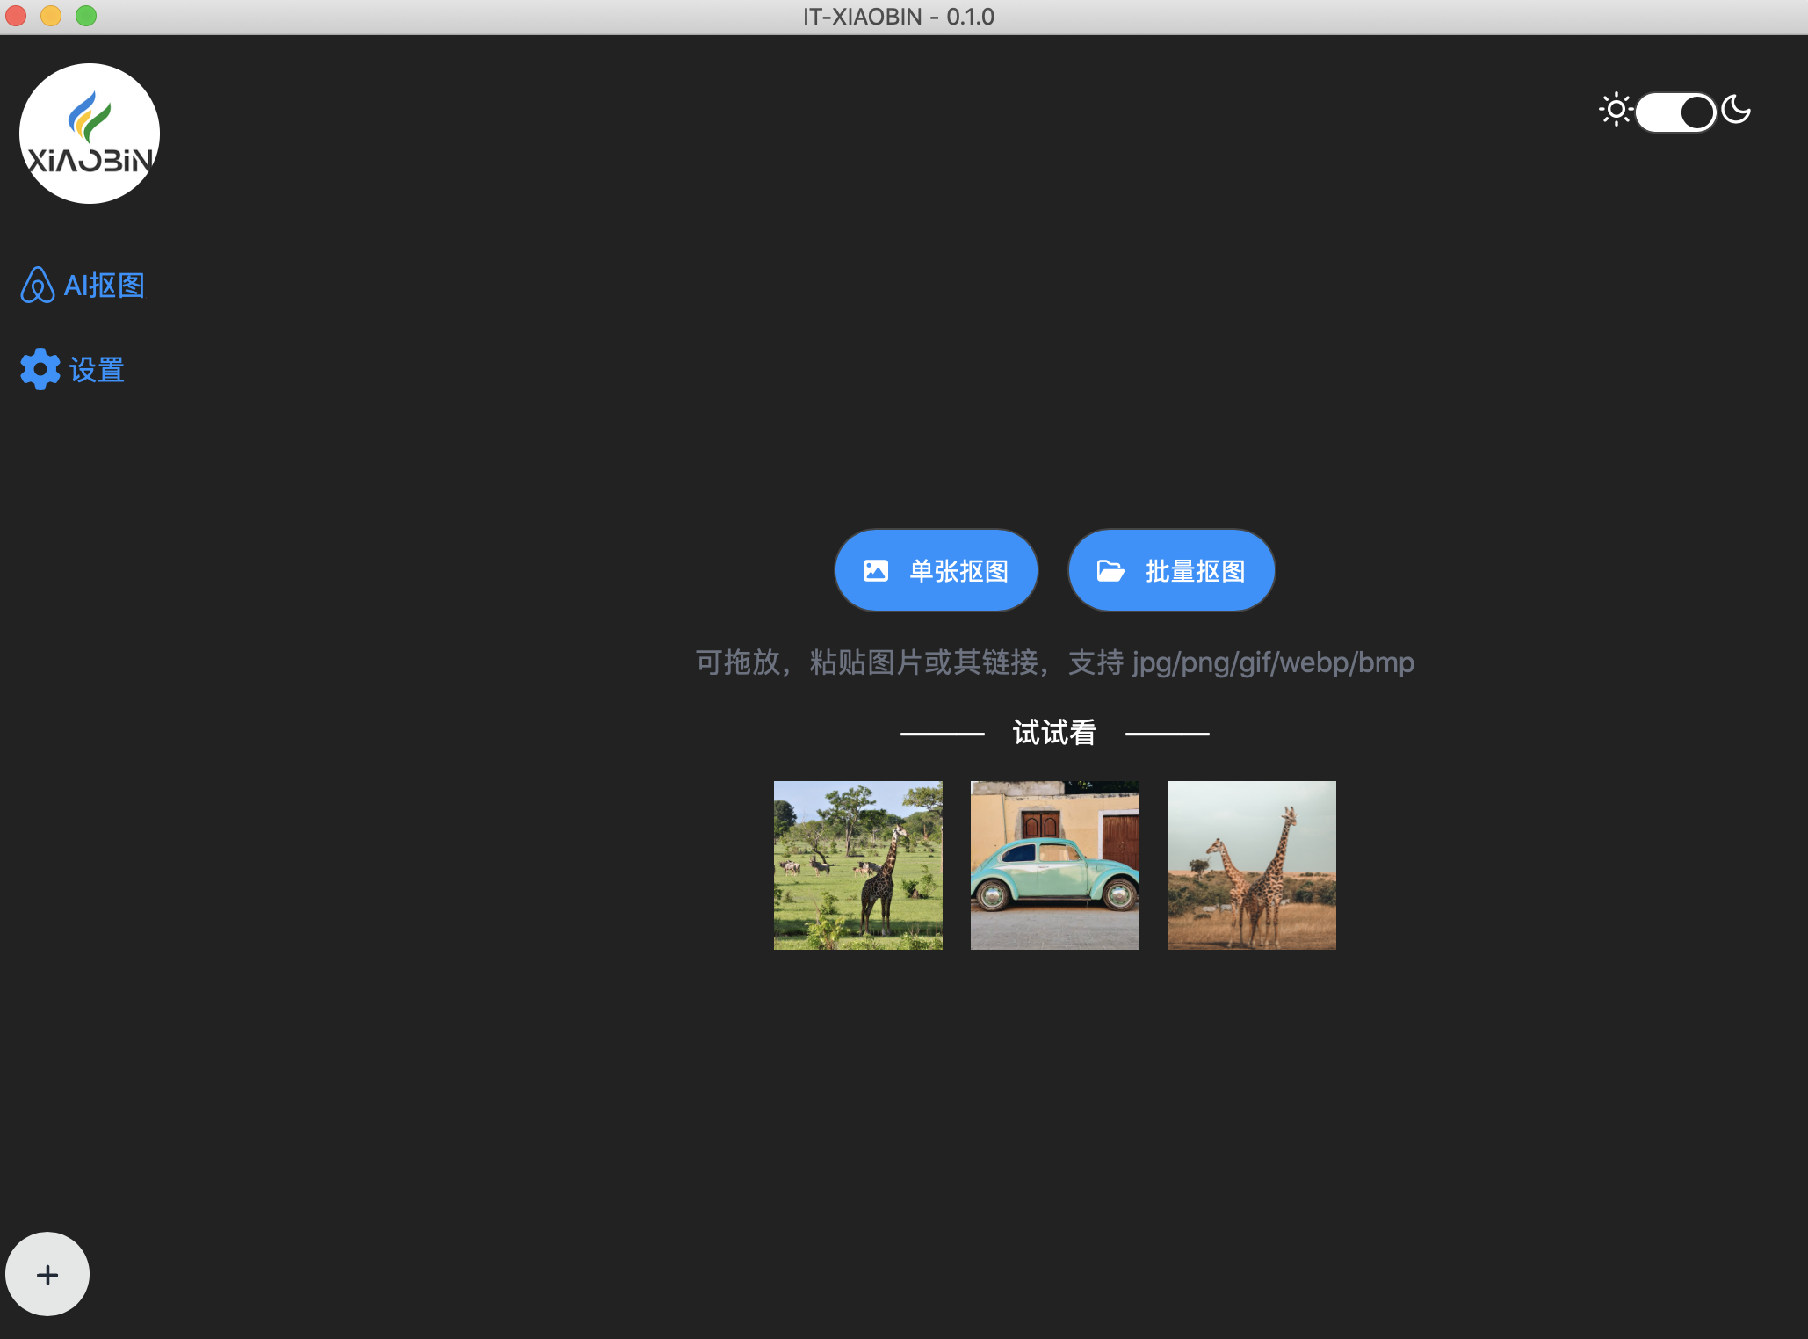Try the two giraffes sample image

click(1252, 865)
